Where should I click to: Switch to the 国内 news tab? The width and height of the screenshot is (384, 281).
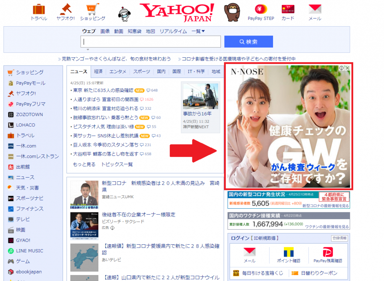(x=161, y=72)
